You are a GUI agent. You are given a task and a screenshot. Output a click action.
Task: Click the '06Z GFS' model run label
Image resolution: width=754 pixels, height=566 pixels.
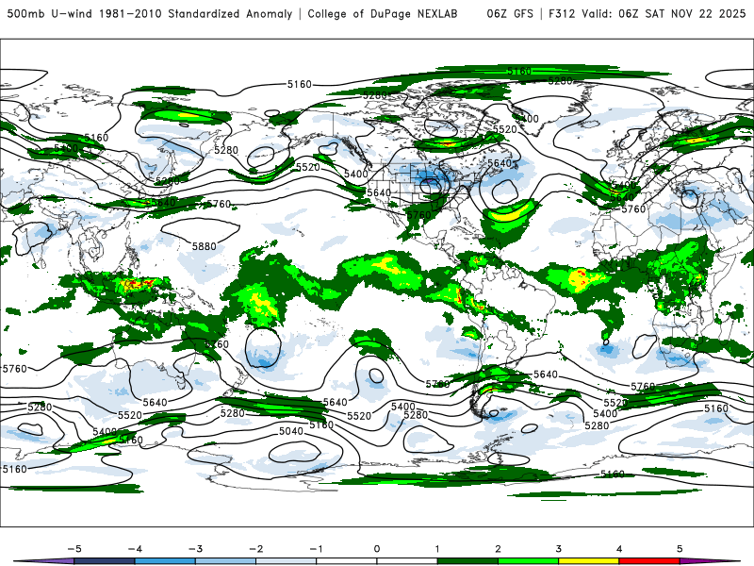[510, 13]
